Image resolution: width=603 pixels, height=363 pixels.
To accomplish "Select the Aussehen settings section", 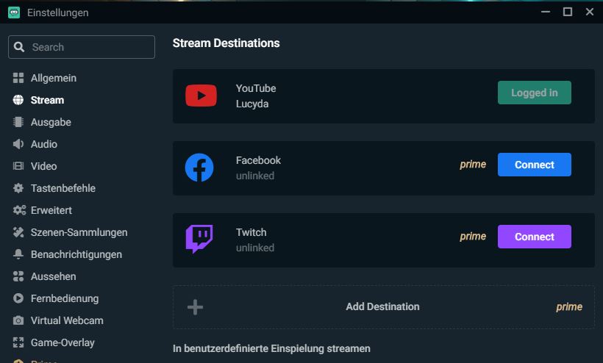I will point(53,276).
